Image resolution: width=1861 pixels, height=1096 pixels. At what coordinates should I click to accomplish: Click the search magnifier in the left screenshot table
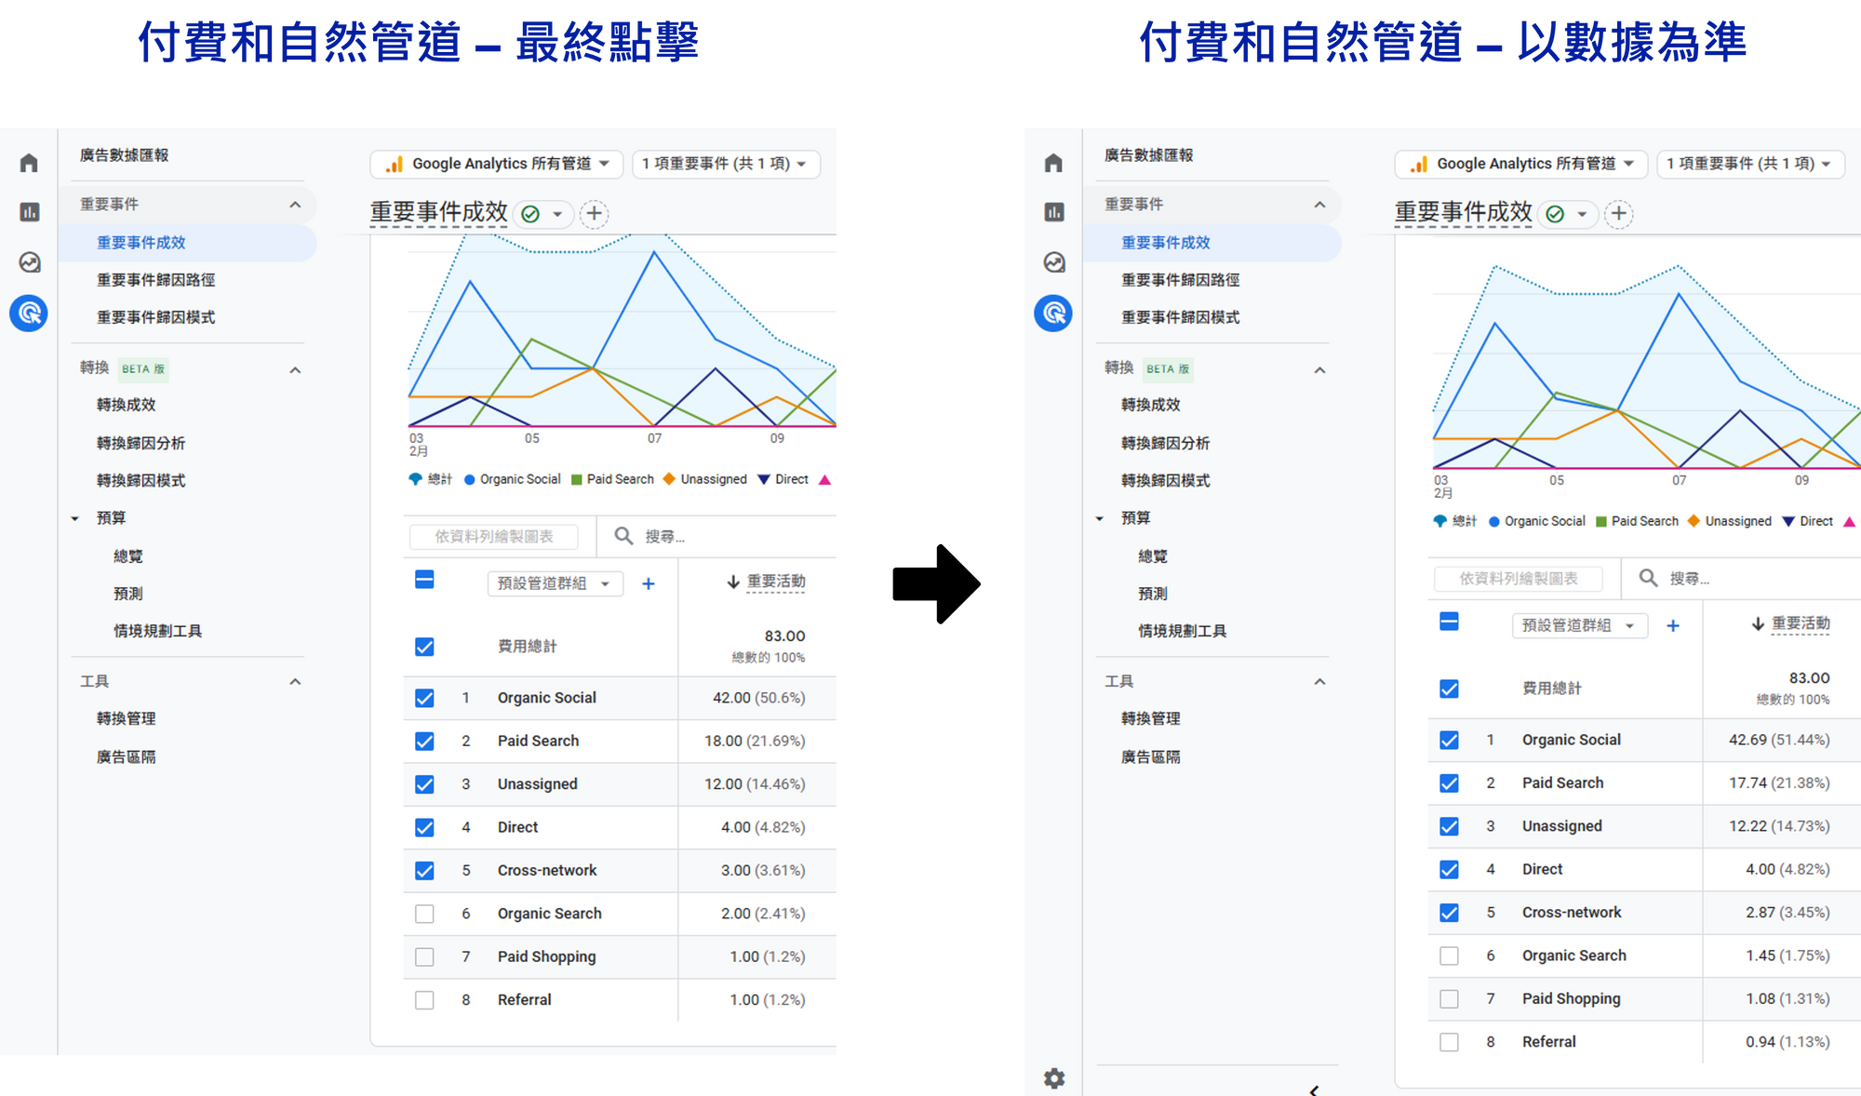click(623, 536)
